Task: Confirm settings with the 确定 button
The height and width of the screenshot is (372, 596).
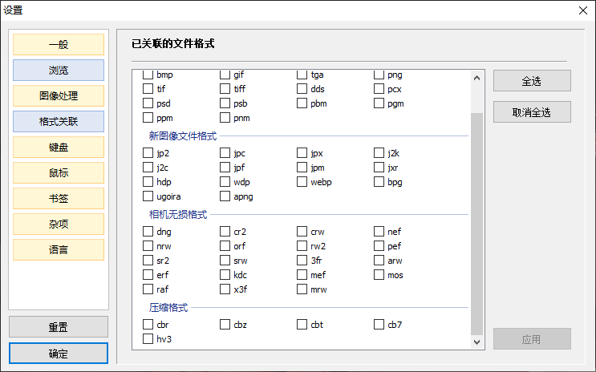Action: pos(59,354)
